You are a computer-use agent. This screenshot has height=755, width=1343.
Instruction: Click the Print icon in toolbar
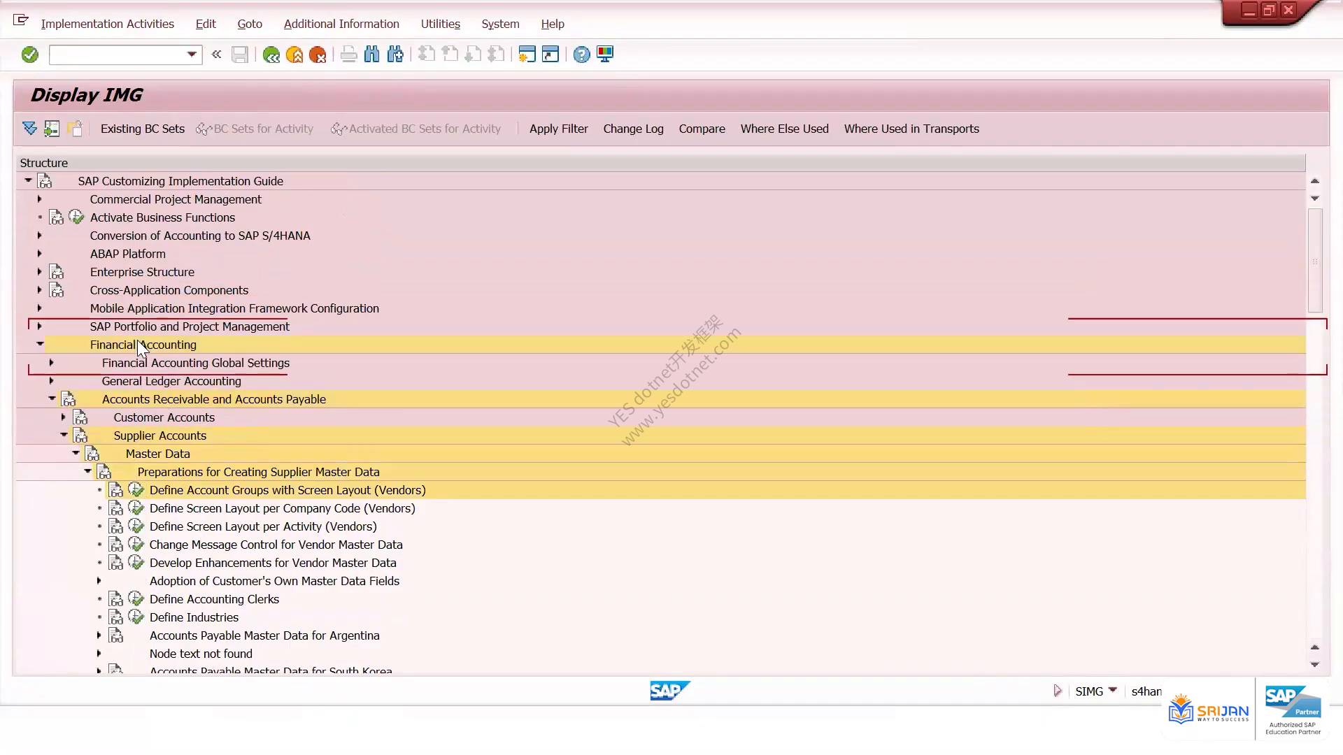348,55
